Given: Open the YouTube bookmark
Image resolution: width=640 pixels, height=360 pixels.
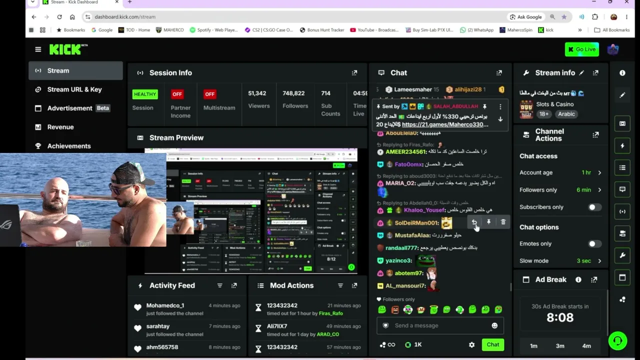Looking at the screenshot, I should (374, 30).
